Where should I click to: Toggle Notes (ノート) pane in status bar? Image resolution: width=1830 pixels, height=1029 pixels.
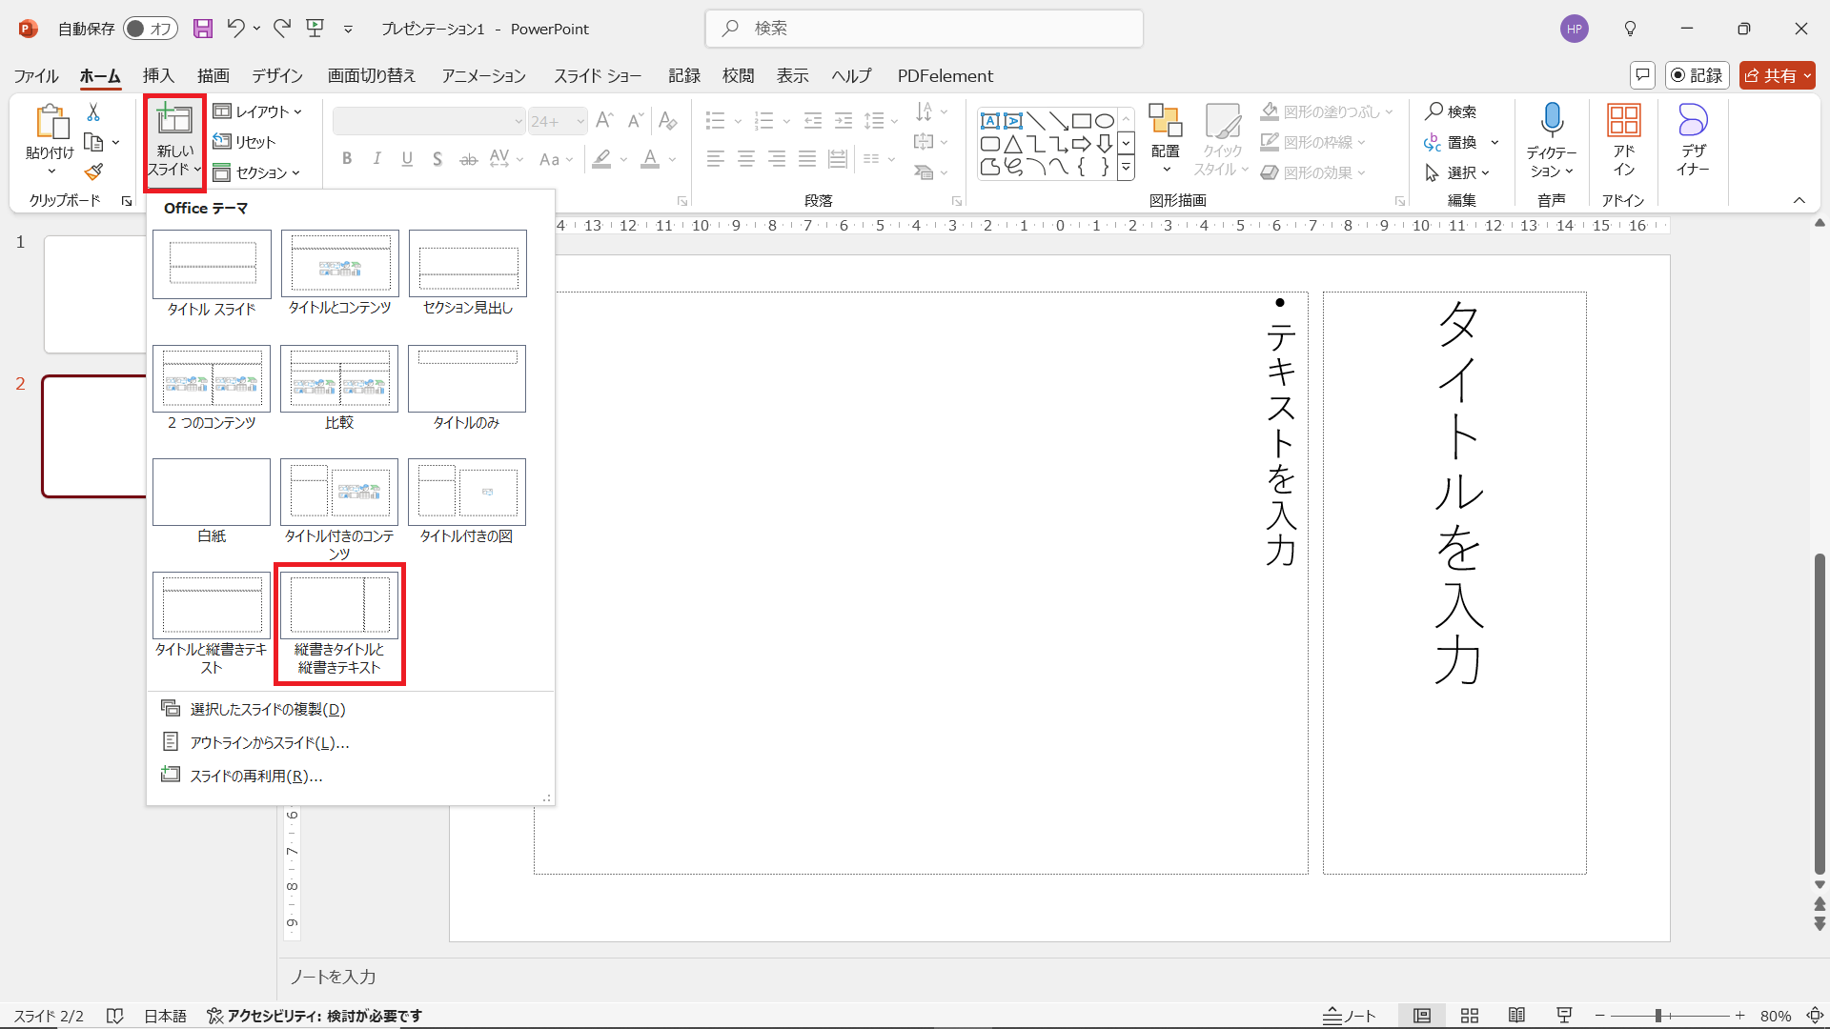click(1350, 1016)
